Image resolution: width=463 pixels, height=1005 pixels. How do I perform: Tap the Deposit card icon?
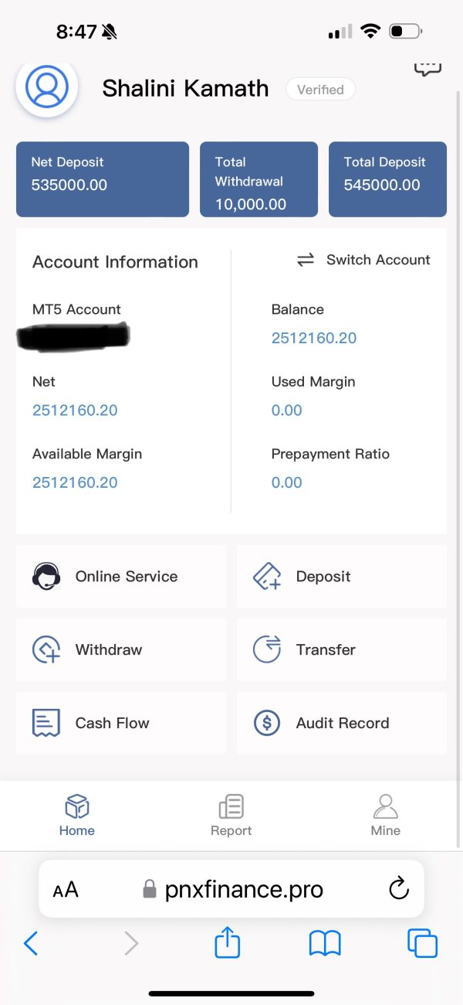point(267,577)
